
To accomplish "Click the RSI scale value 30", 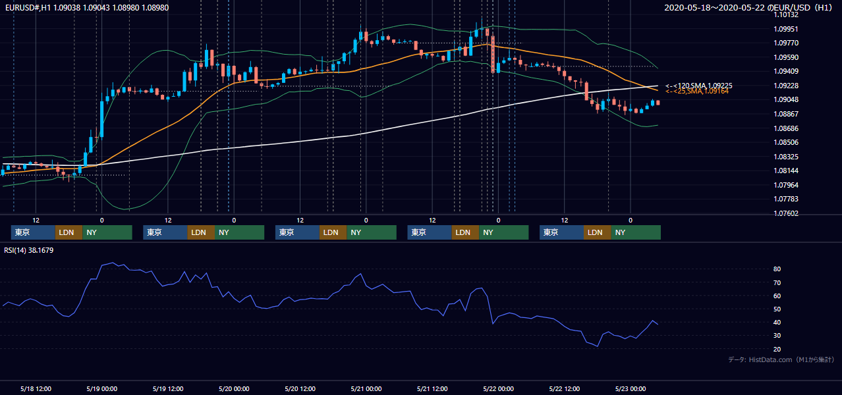I will (x=777, y=336).
